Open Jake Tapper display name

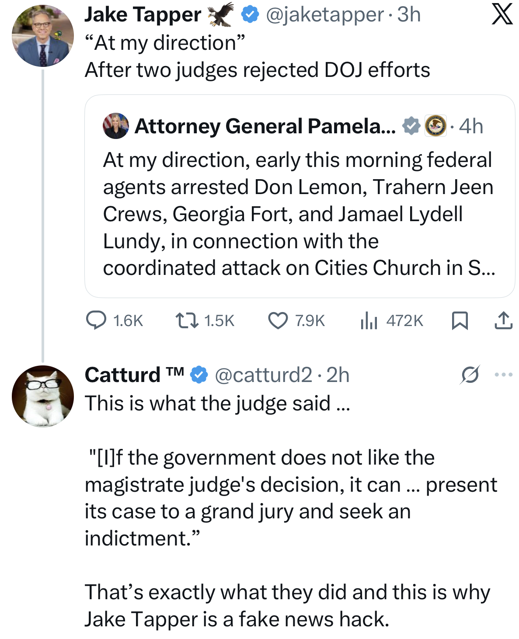click(x=143, y=14)
